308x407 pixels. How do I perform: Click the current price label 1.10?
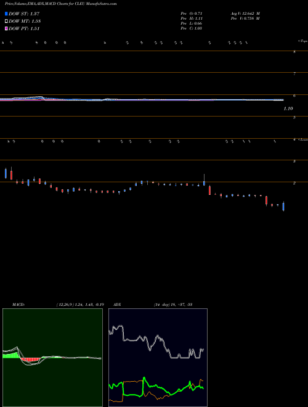click(288, 109)
